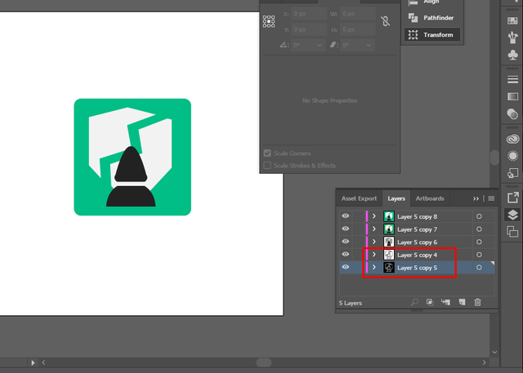
Task: Open the Layers panel icon in dock
Action: pyautogui.click(x=512, y=215)
